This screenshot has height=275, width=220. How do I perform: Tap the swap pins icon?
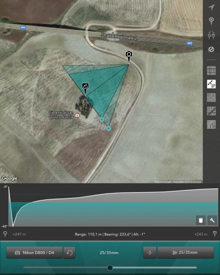pos(211,35)
